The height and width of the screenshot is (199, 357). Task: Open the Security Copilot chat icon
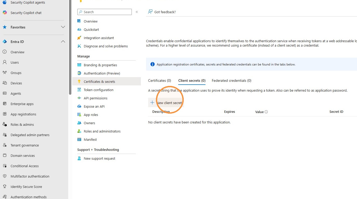tap(5, 13)
